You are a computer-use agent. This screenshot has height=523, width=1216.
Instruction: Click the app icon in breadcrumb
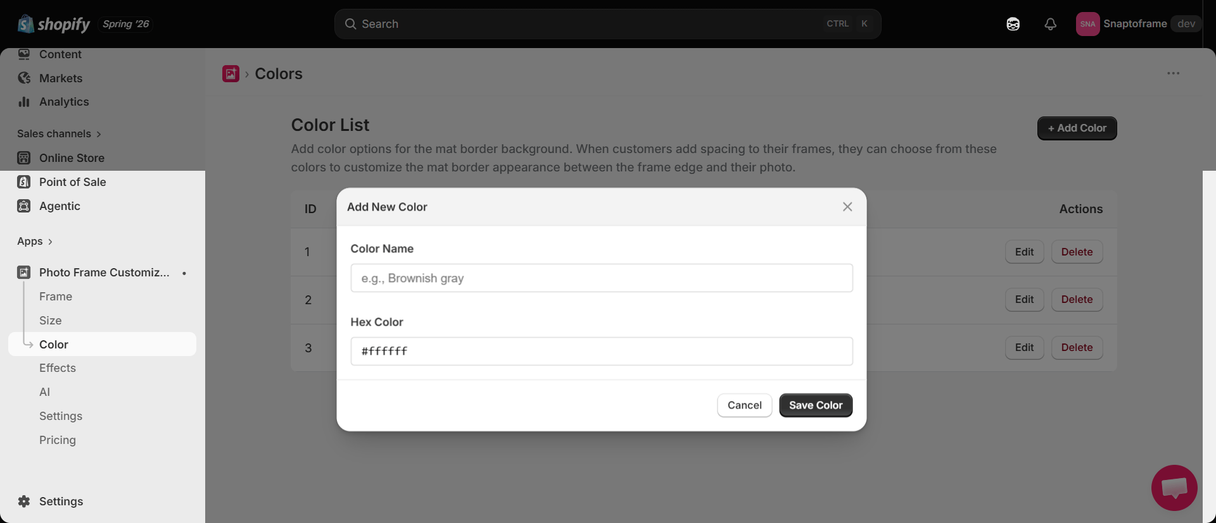tap(231, 73)
